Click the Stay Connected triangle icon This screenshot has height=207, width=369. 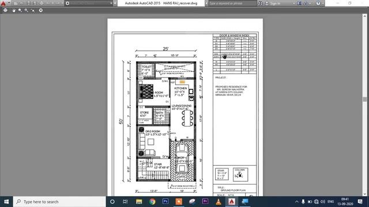[x=306, y=3]
